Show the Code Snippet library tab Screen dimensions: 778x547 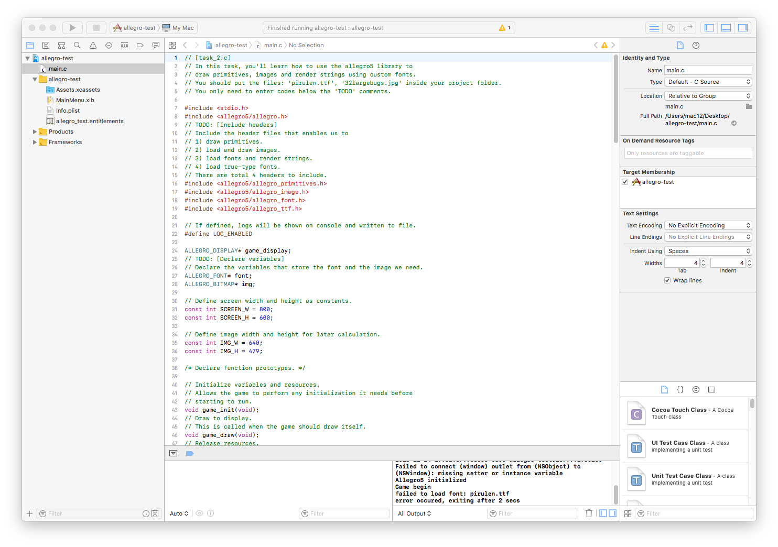(x=680, y=389)
